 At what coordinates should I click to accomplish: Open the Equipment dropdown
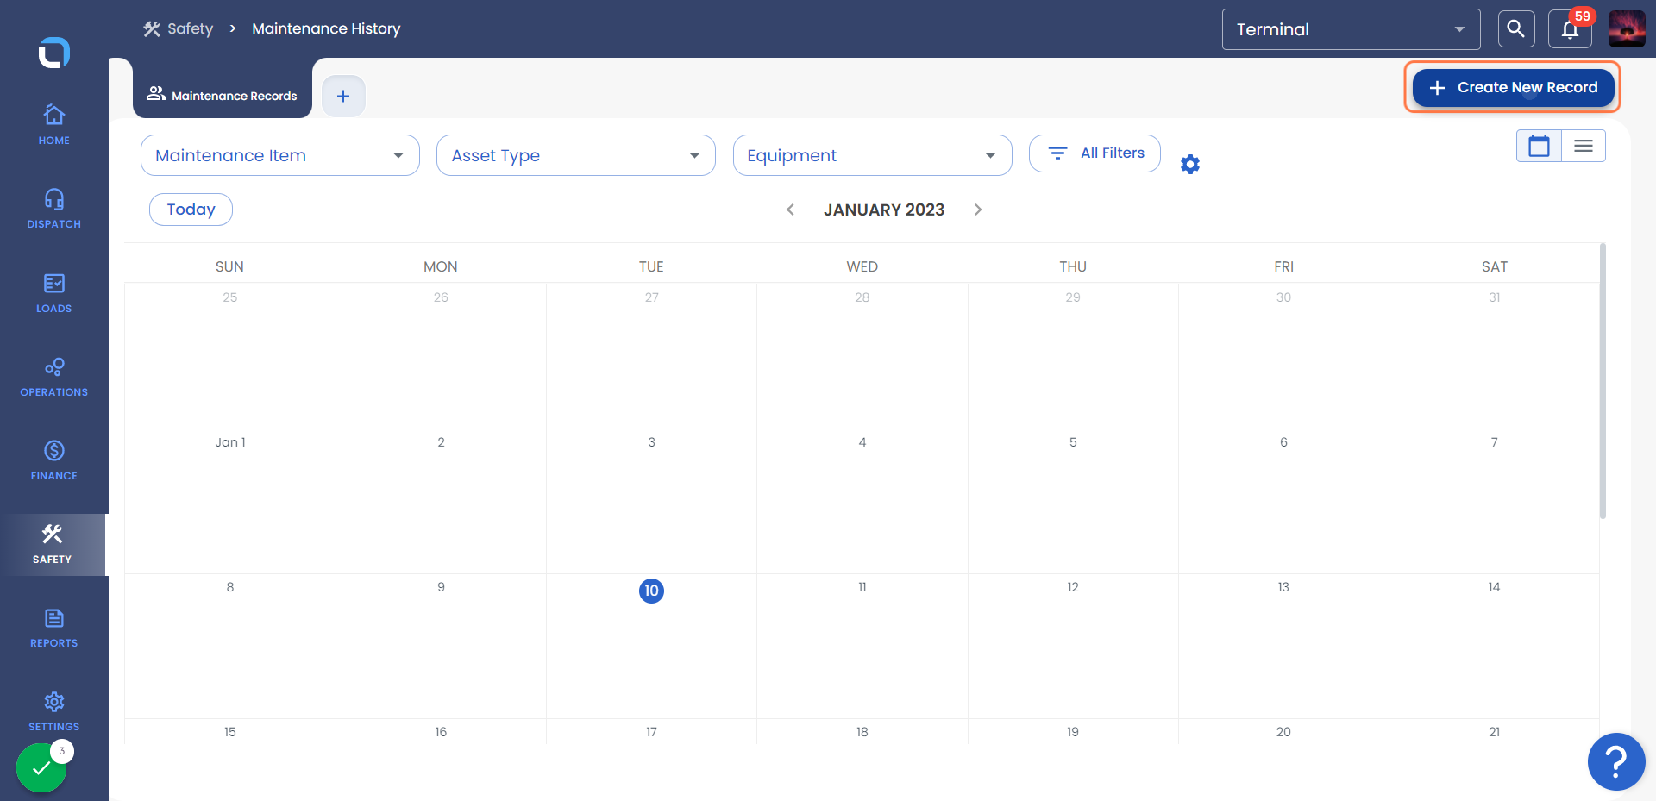pyautogui.click(x=872, y=155)
